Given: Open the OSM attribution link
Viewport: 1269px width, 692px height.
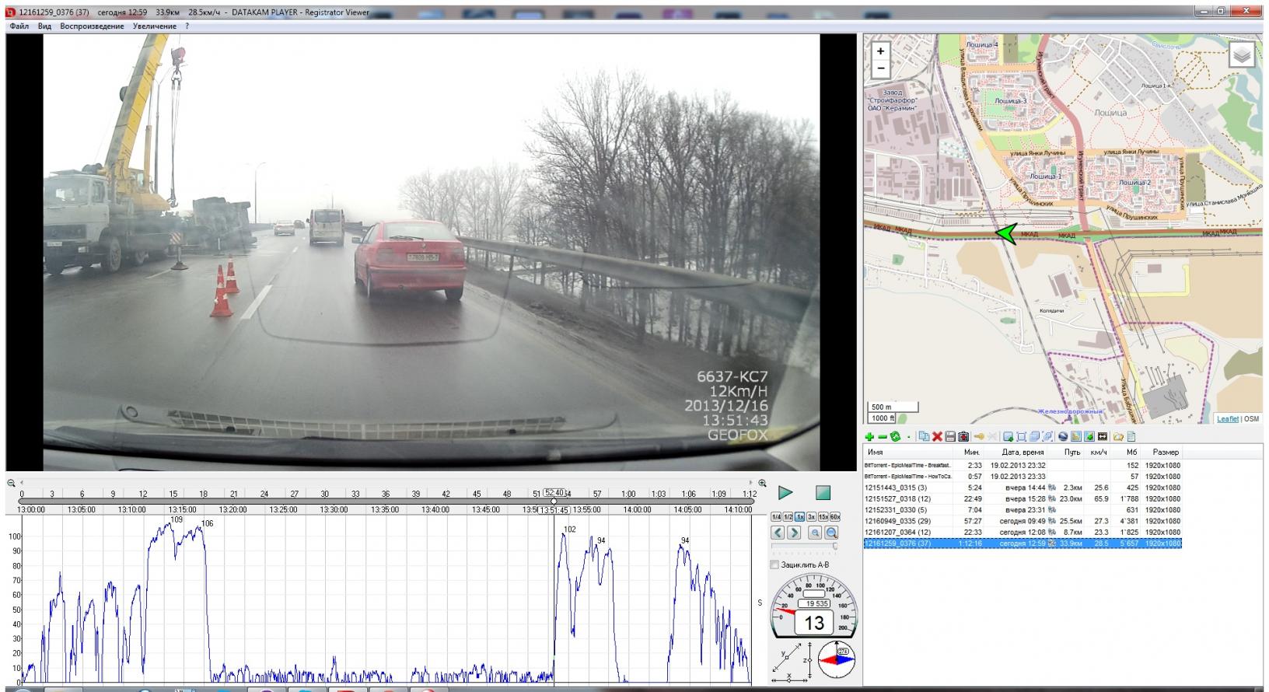Looking at the screenshot, I should click(1251, 419).
